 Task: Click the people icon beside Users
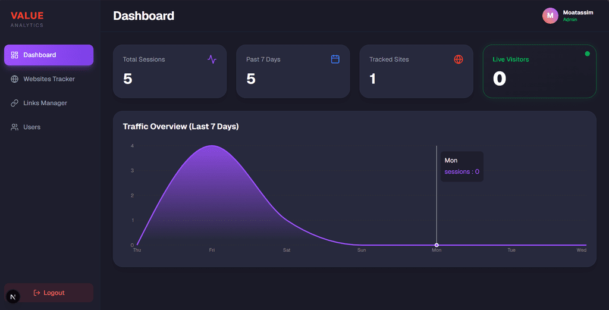14,127
